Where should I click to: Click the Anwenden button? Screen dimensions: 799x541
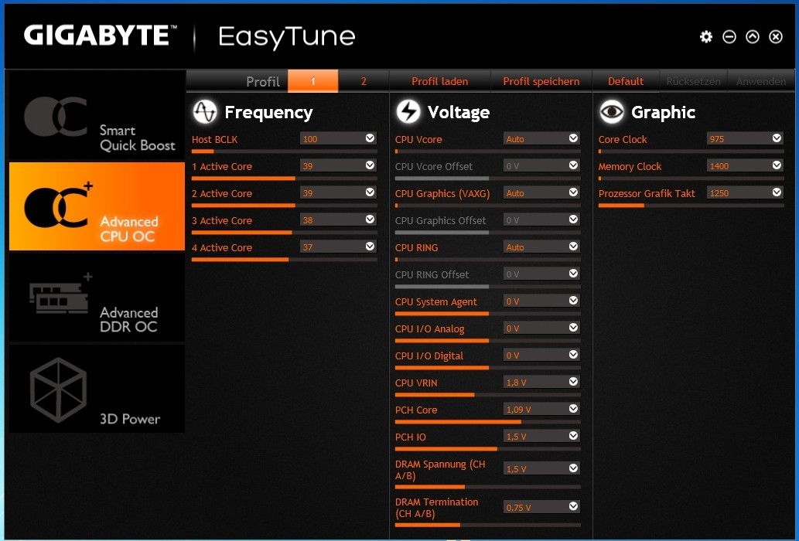(x=761, y=81)
